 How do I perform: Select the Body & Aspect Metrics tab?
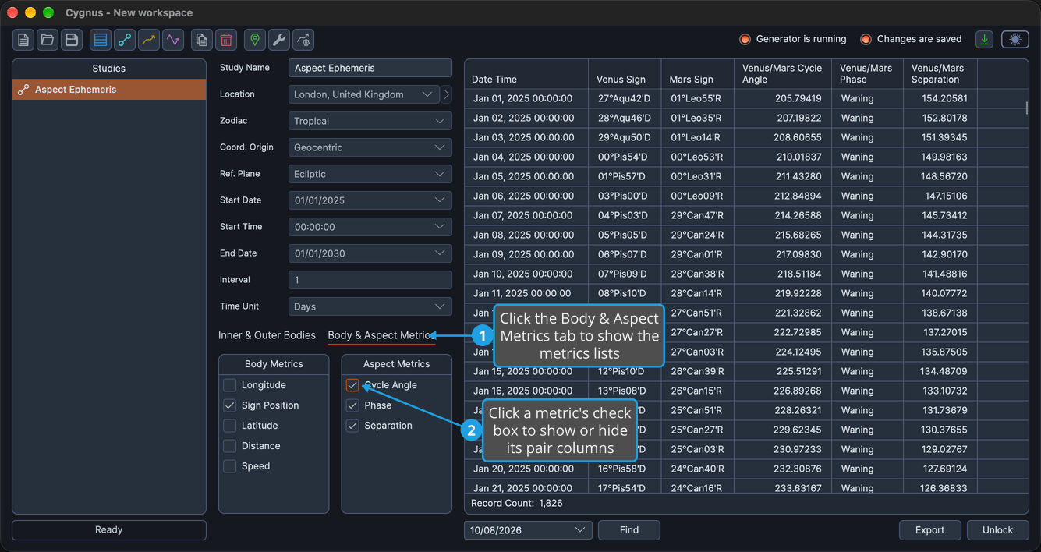(x=381, y=335)
